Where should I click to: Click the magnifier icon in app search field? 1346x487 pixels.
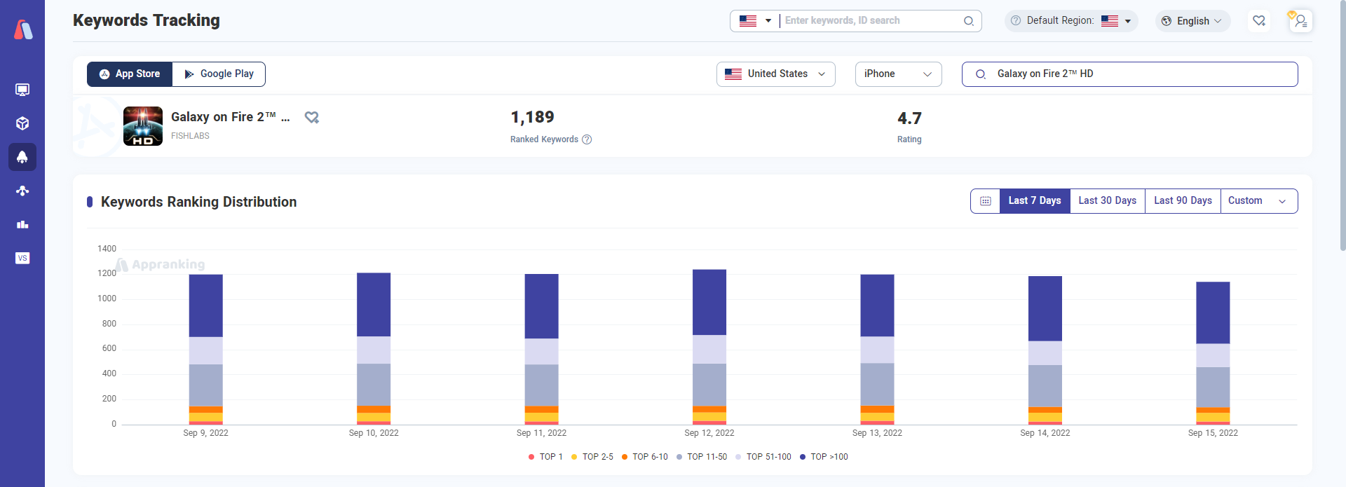click(x=981, y=74)
